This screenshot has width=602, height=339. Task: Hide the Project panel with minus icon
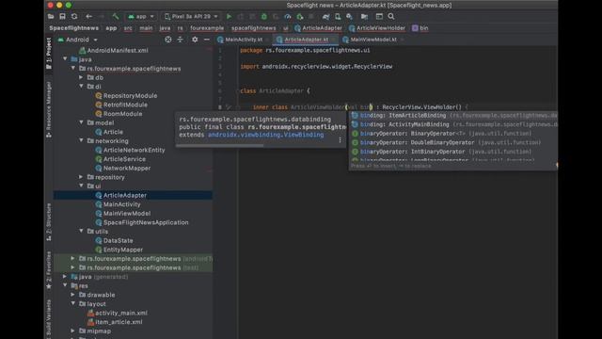click(207, 40)
